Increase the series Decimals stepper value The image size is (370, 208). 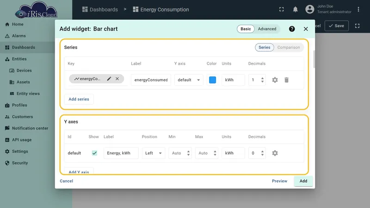click(x=262, y=78)
